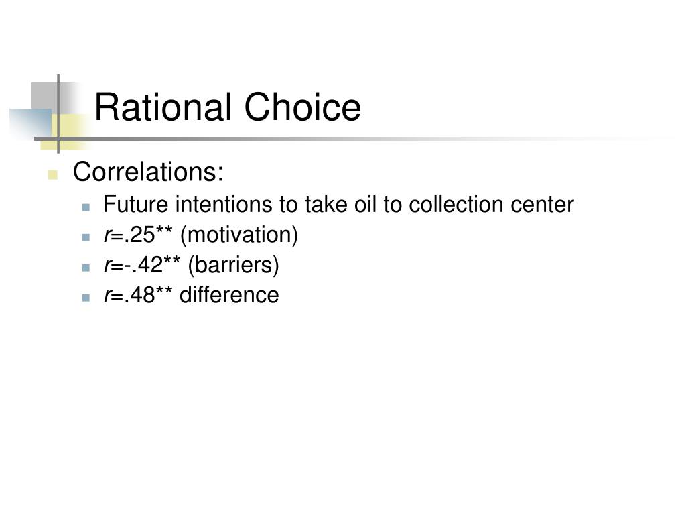
Task: Select the blue bullet before r=.48** line
Action: 86,298
